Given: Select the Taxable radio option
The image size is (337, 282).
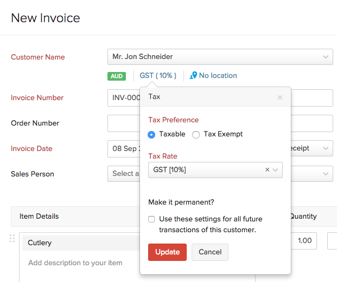Looking at the screenshot, I should [152, 135].
